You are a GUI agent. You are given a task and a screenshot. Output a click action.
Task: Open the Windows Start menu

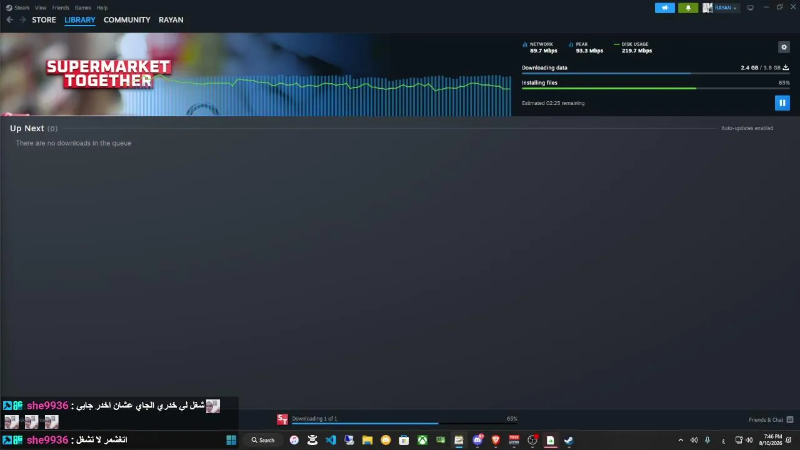click(231, 440)
